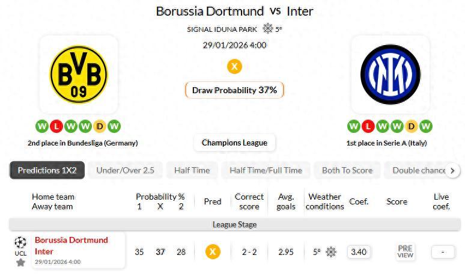
Task: Open the Half Time/Full Time tab
Action: [266, 170]
